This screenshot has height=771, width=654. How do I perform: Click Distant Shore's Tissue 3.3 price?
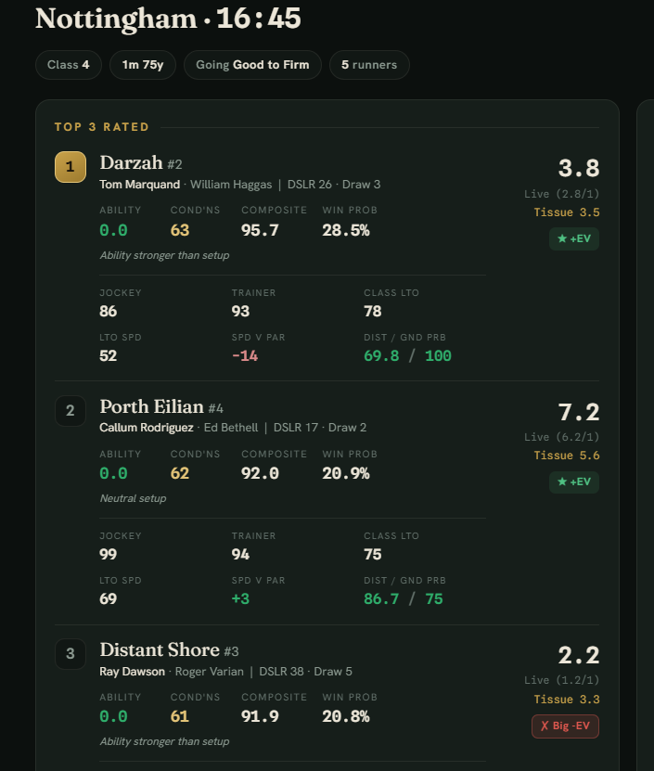pos(567,700)
